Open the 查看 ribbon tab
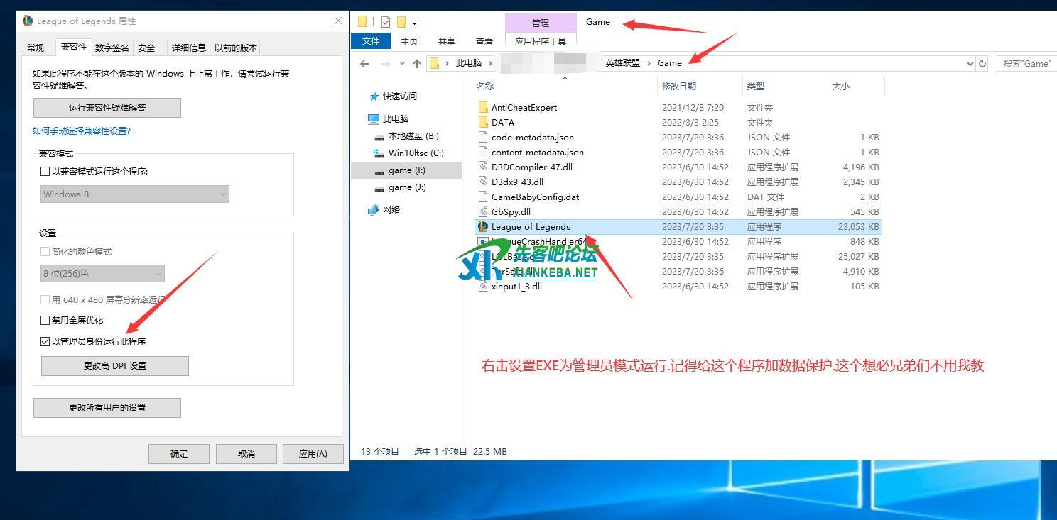Image resolution: width=1057 pixels, height=520 pixels. pyautogui.click(x=484, y=41)
